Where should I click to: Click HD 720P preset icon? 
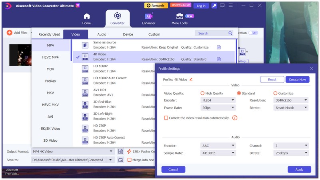[85, 128]
